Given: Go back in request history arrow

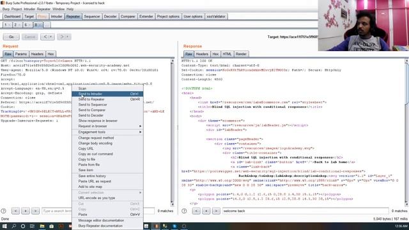Looking at the screenshot, I should 45,37.
